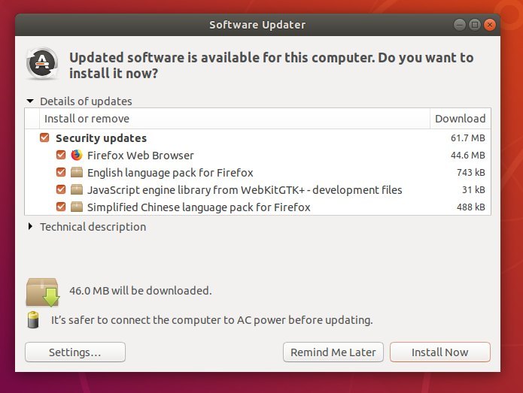Click the battery power warning icon
The height and width of the screenshot is (393, 523).
(x=33, y=319)
